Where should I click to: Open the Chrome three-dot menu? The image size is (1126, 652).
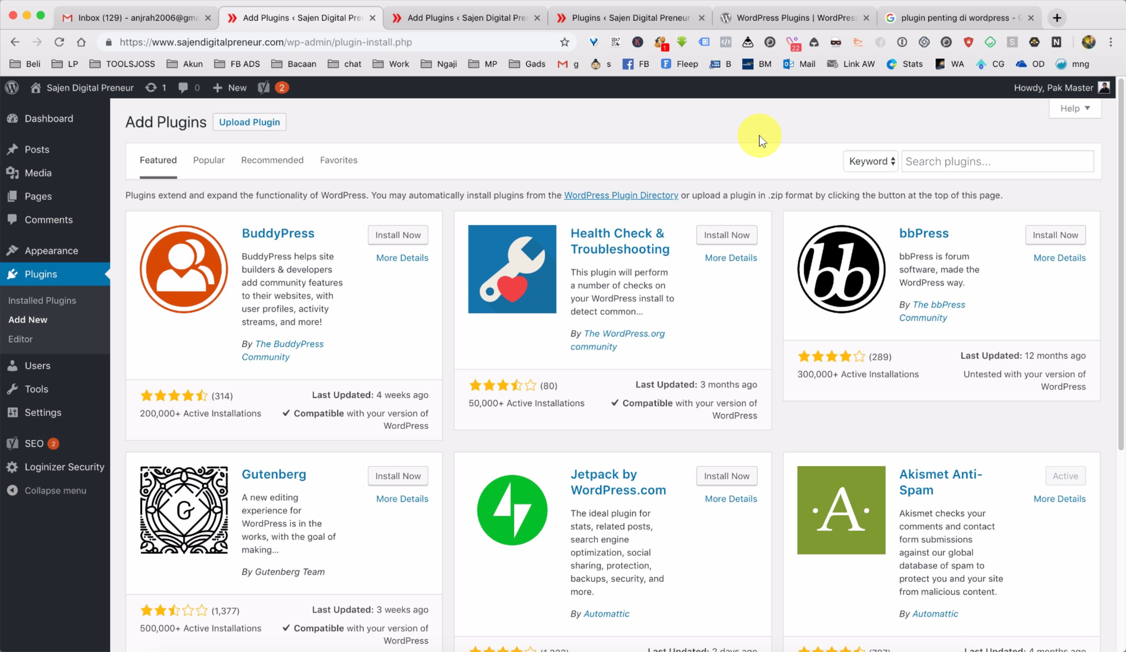coord(1111,42)
